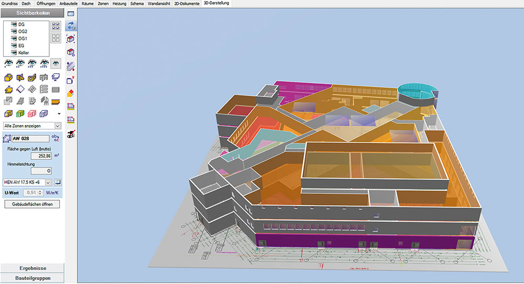Show yellow zone boxes
524x284 pixels.
(8, 114)
